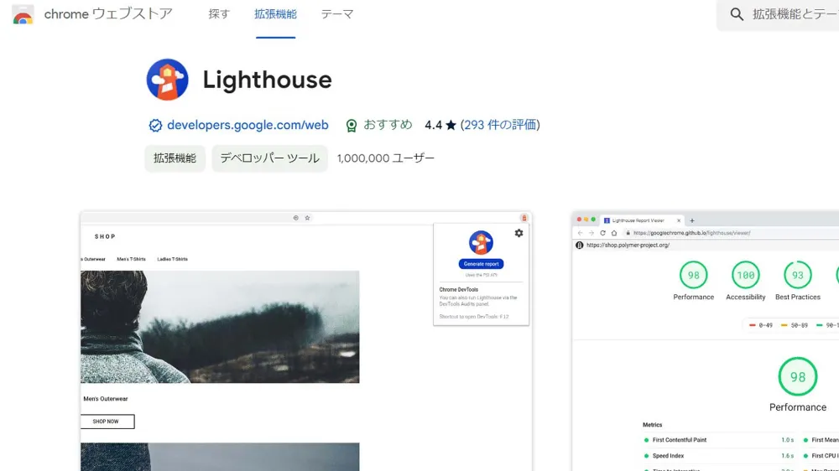This screenshot has height=471, width=839.
Task: Click the おすすめ featured badge icon
Action: [351, 126]
